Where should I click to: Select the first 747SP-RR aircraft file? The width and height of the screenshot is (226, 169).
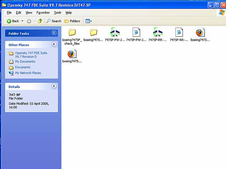(x=157, y=33)
